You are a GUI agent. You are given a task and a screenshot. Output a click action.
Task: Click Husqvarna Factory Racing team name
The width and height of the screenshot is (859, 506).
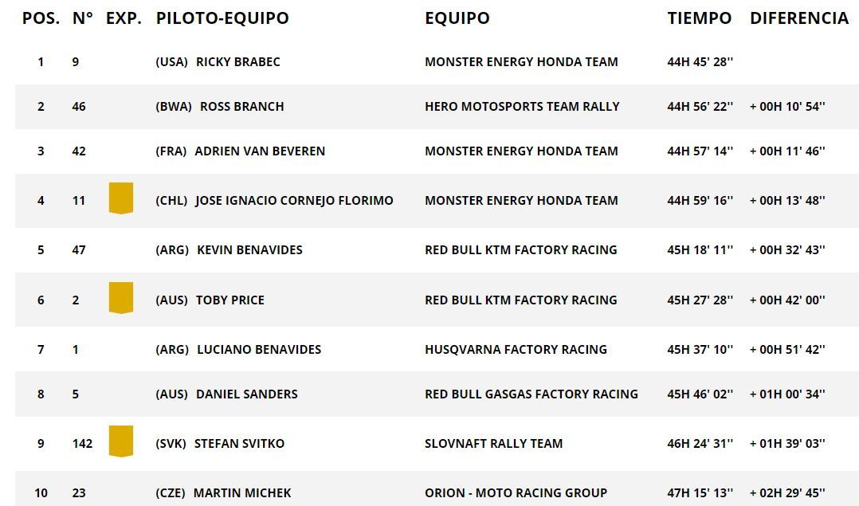pyautogui.click(x=516, y=349)
